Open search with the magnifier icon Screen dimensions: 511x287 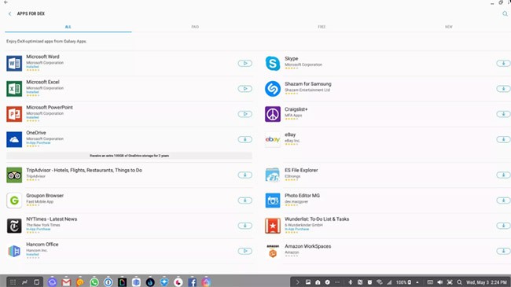click(505, 13)
